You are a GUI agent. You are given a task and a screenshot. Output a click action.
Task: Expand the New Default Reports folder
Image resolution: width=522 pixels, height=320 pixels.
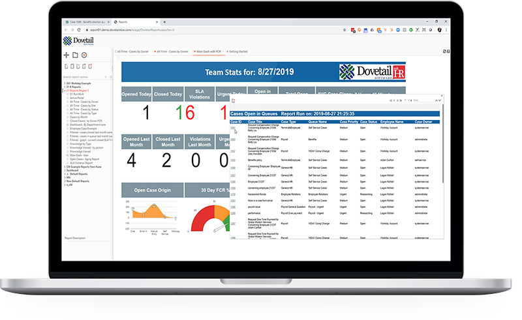tap(64, 181)
